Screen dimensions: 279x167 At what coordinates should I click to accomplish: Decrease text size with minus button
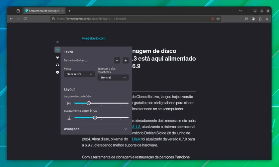(x=117, y=61)
